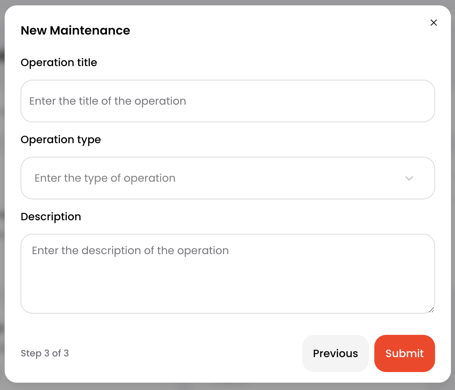Click the chevron arrow in Operation type
Screen dimensions: 455x390
pyautogui.click(x=409, y=178)
